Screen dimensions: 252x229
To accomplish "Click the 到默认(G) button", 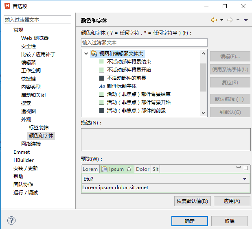I will (x=230, y=112).
